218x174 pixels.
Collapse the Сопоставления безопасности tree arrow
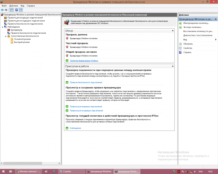tap(6, 36)
